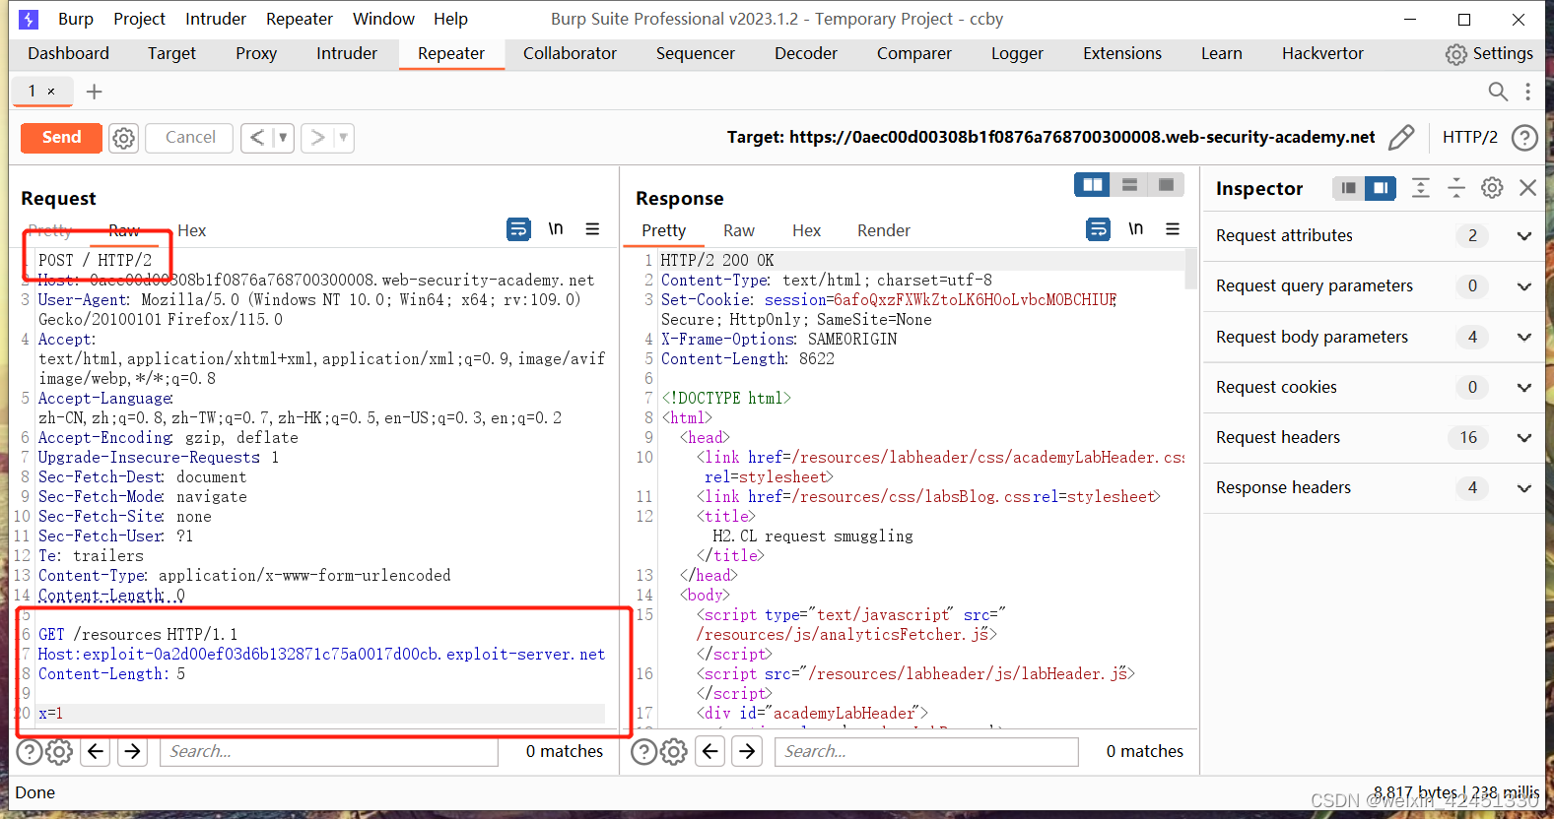Toggle non-printable characters in request pane
1554x819 pixels.
556,229
